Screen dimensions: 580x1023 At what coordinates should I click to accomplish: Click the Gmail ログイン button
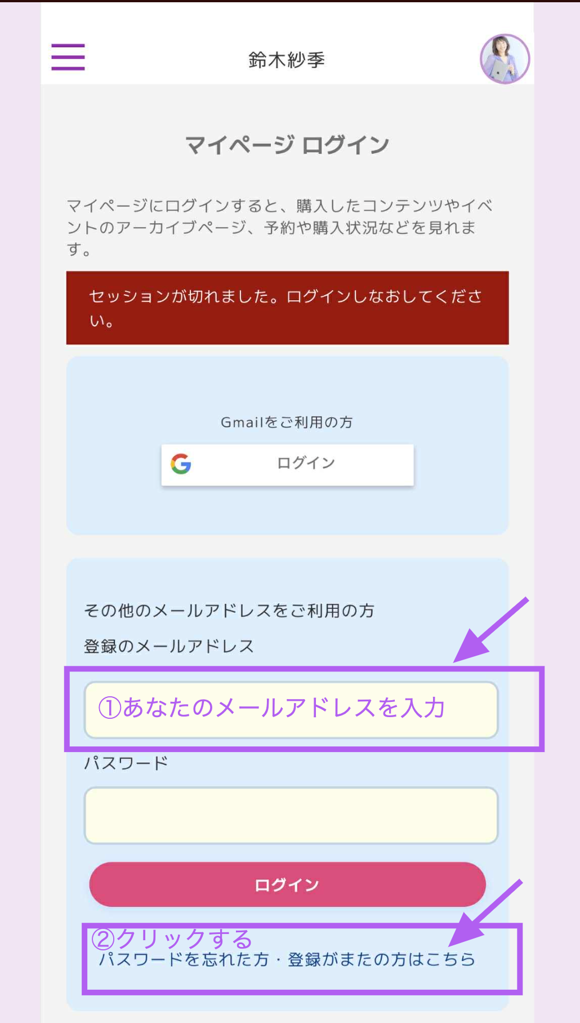tap(287, 465)
